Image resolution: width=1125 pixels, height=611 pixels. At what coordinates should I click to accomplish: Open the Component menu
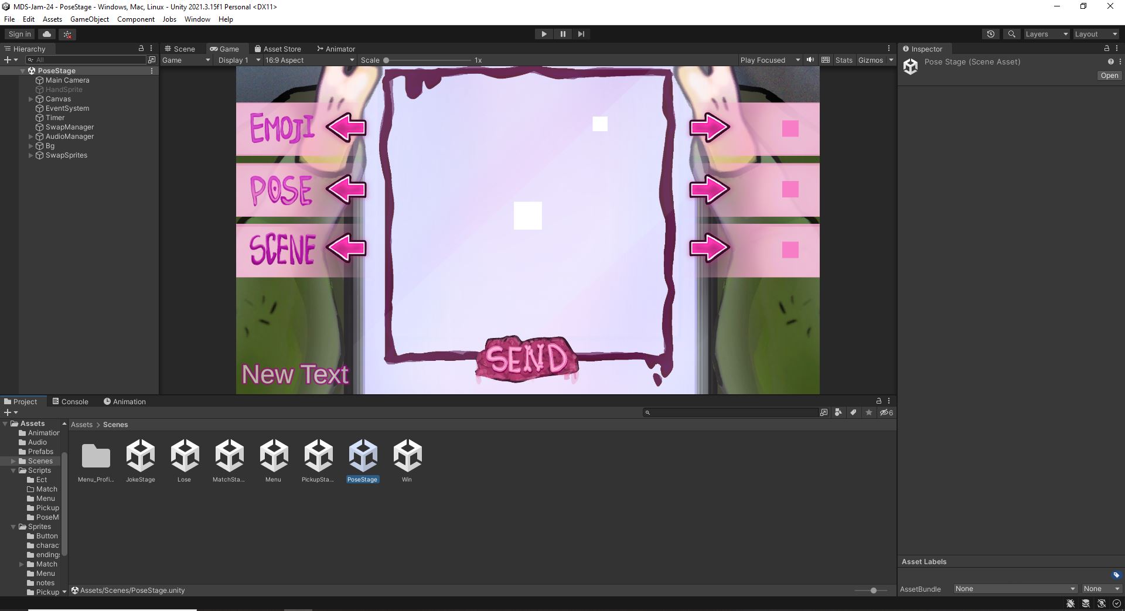[x=136, y=19]
